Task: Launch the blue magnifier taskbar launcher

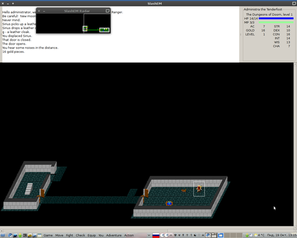Action: [x=35, y=235]
